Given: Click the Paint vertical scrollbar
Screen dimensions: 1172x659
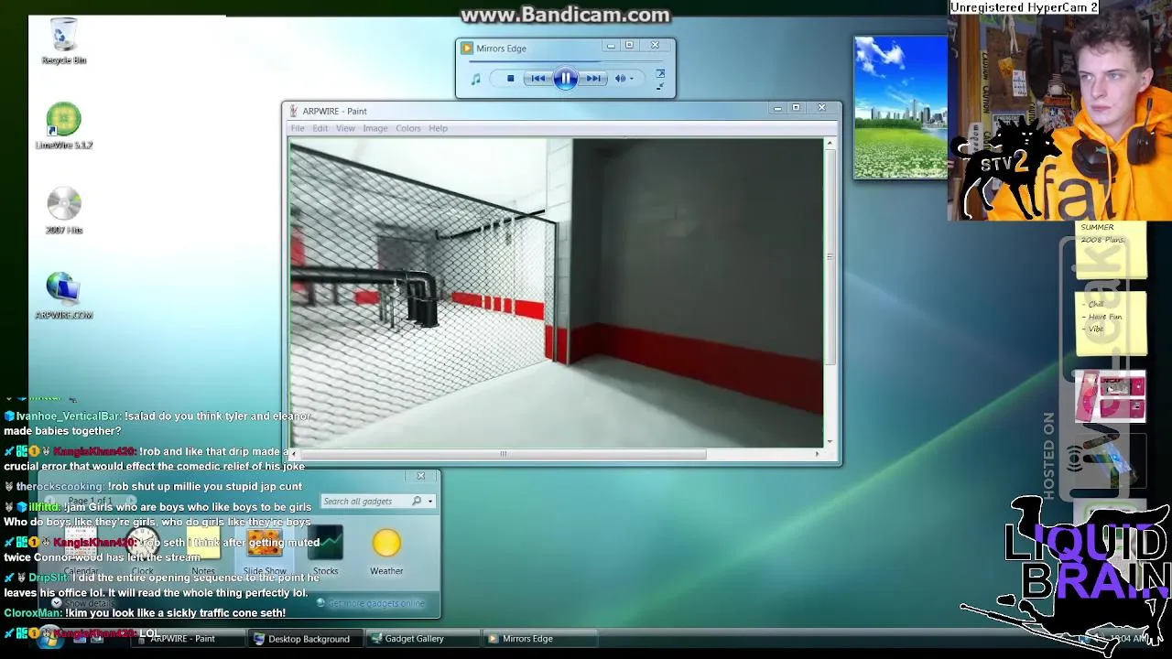Looking at the screenshot, I should [x=830, y=256].
